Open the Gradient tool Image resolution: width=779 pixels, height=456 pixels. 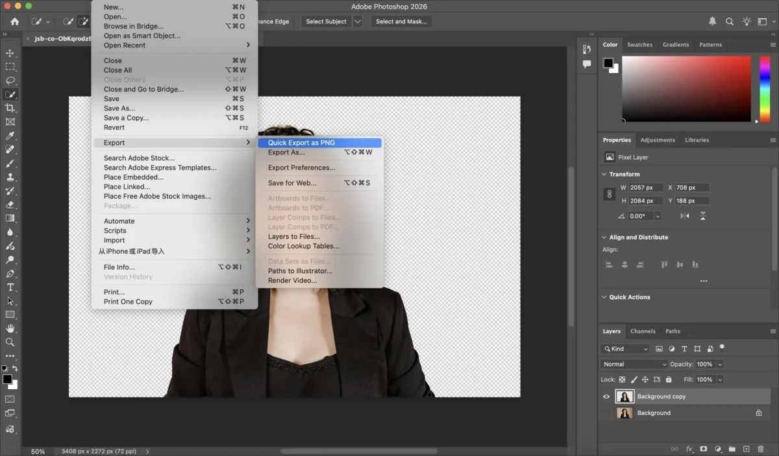[x=10, y=217]
